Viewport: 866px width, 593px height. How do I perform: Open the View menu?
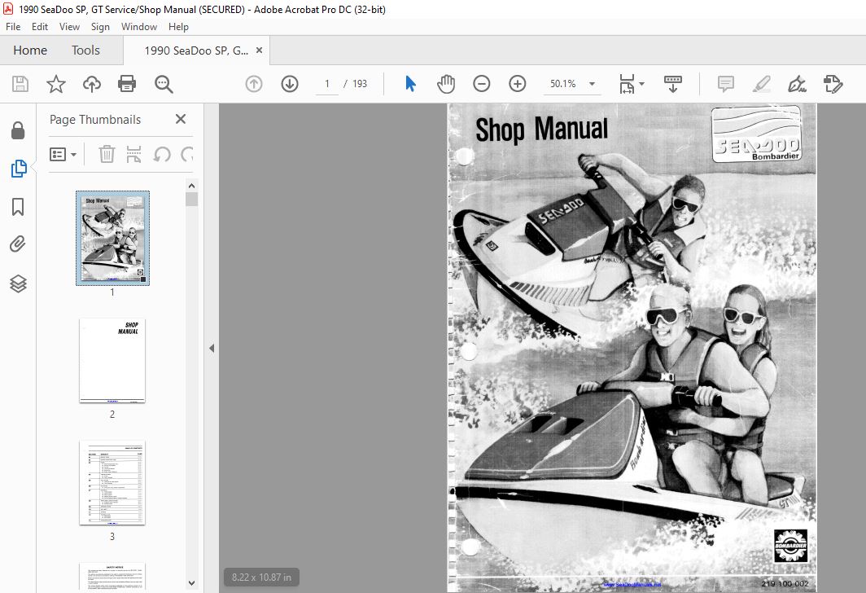click(70, 27)
